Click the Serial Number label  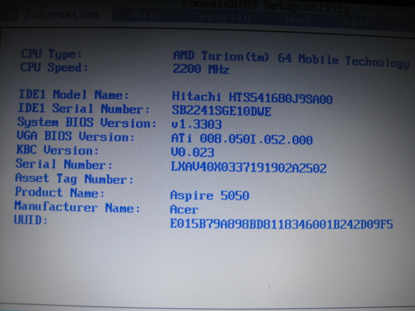tap(64, 164)
